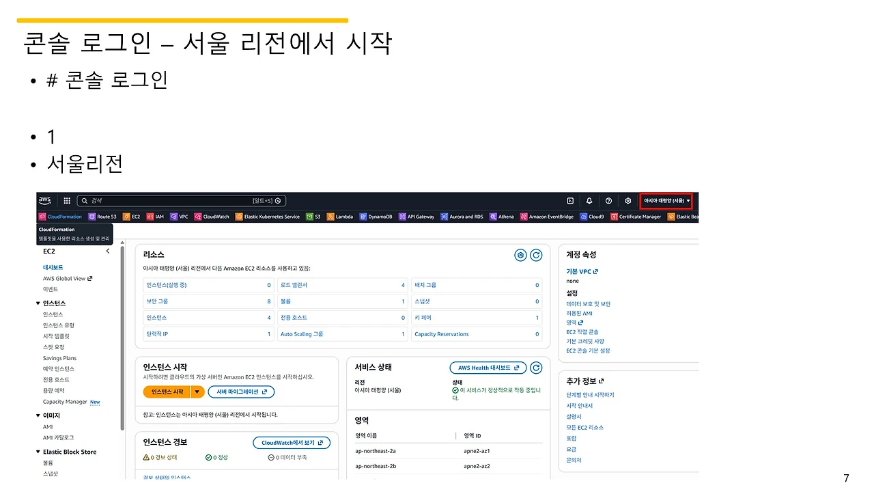Select Savings Plans in the sidebar

point(59,357)
